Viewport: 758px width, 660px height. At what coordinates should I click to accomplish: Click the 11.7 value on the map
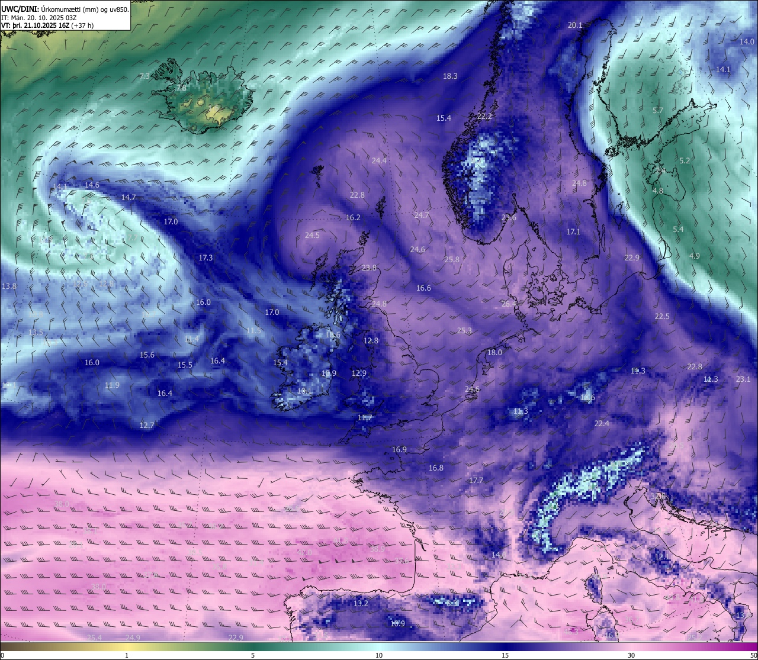[365, 417]
